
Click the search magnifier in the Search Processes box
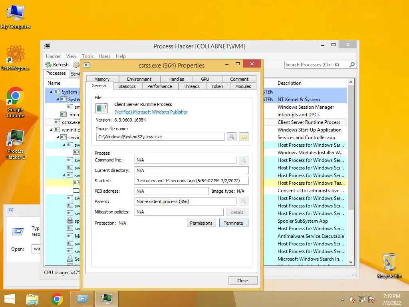pos(352,64)
